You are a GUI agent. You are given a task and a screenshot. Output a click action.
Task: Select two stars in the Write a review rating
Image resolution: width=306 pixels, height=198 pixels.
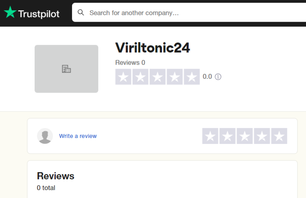click(x=227, y=136)
